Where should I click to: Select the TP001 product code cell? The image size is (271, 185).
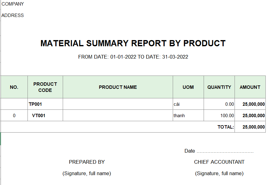point(45,104)
